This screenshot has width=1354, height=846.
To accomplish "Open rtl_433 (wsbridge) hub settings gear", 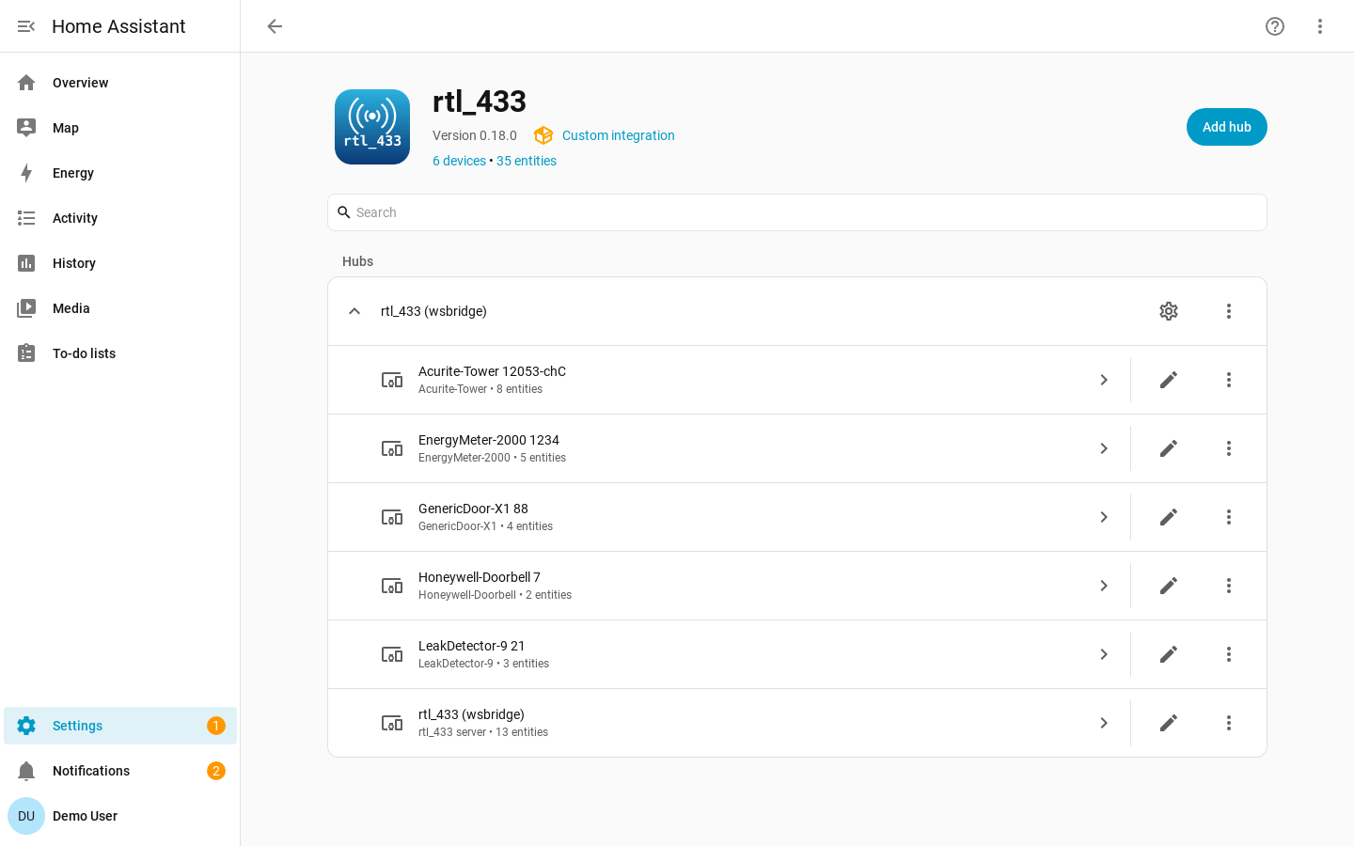I will pyautogui.click(x=1169, y=311).
